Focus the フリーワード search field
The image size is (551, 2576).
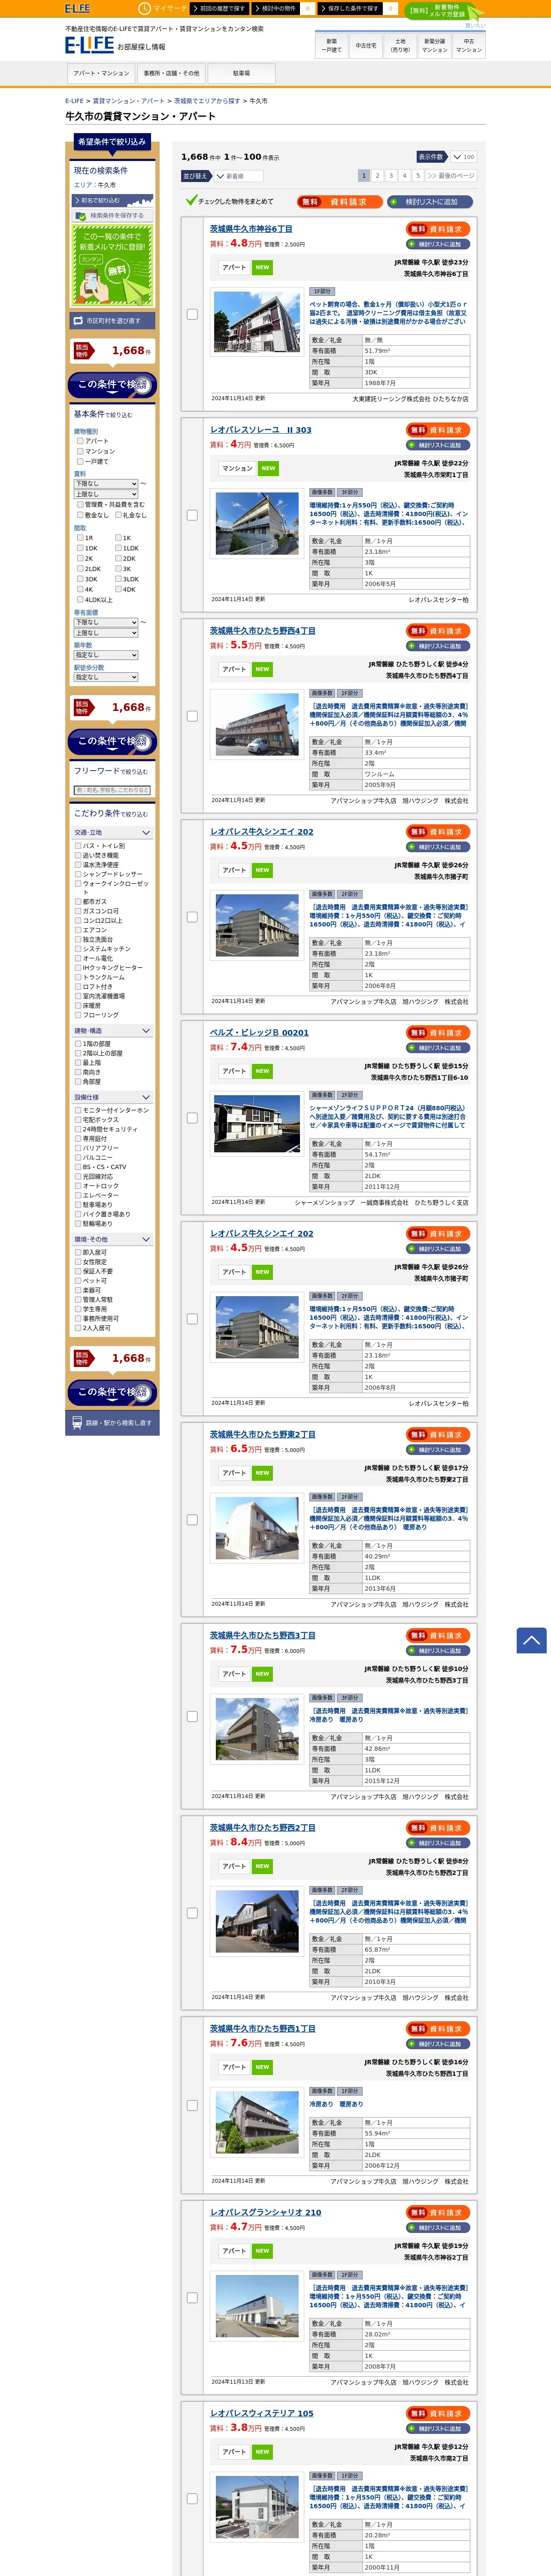tap(112, 790)
